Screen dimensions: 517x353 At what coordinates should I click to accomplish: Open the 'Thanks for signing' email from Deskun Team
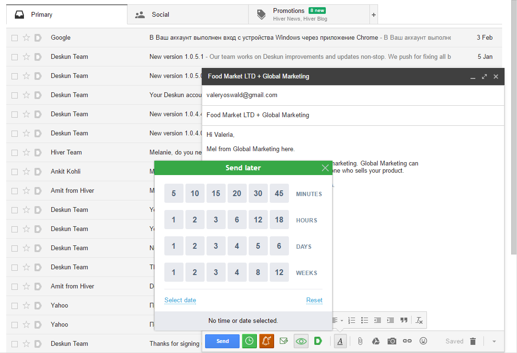point(104,344)
